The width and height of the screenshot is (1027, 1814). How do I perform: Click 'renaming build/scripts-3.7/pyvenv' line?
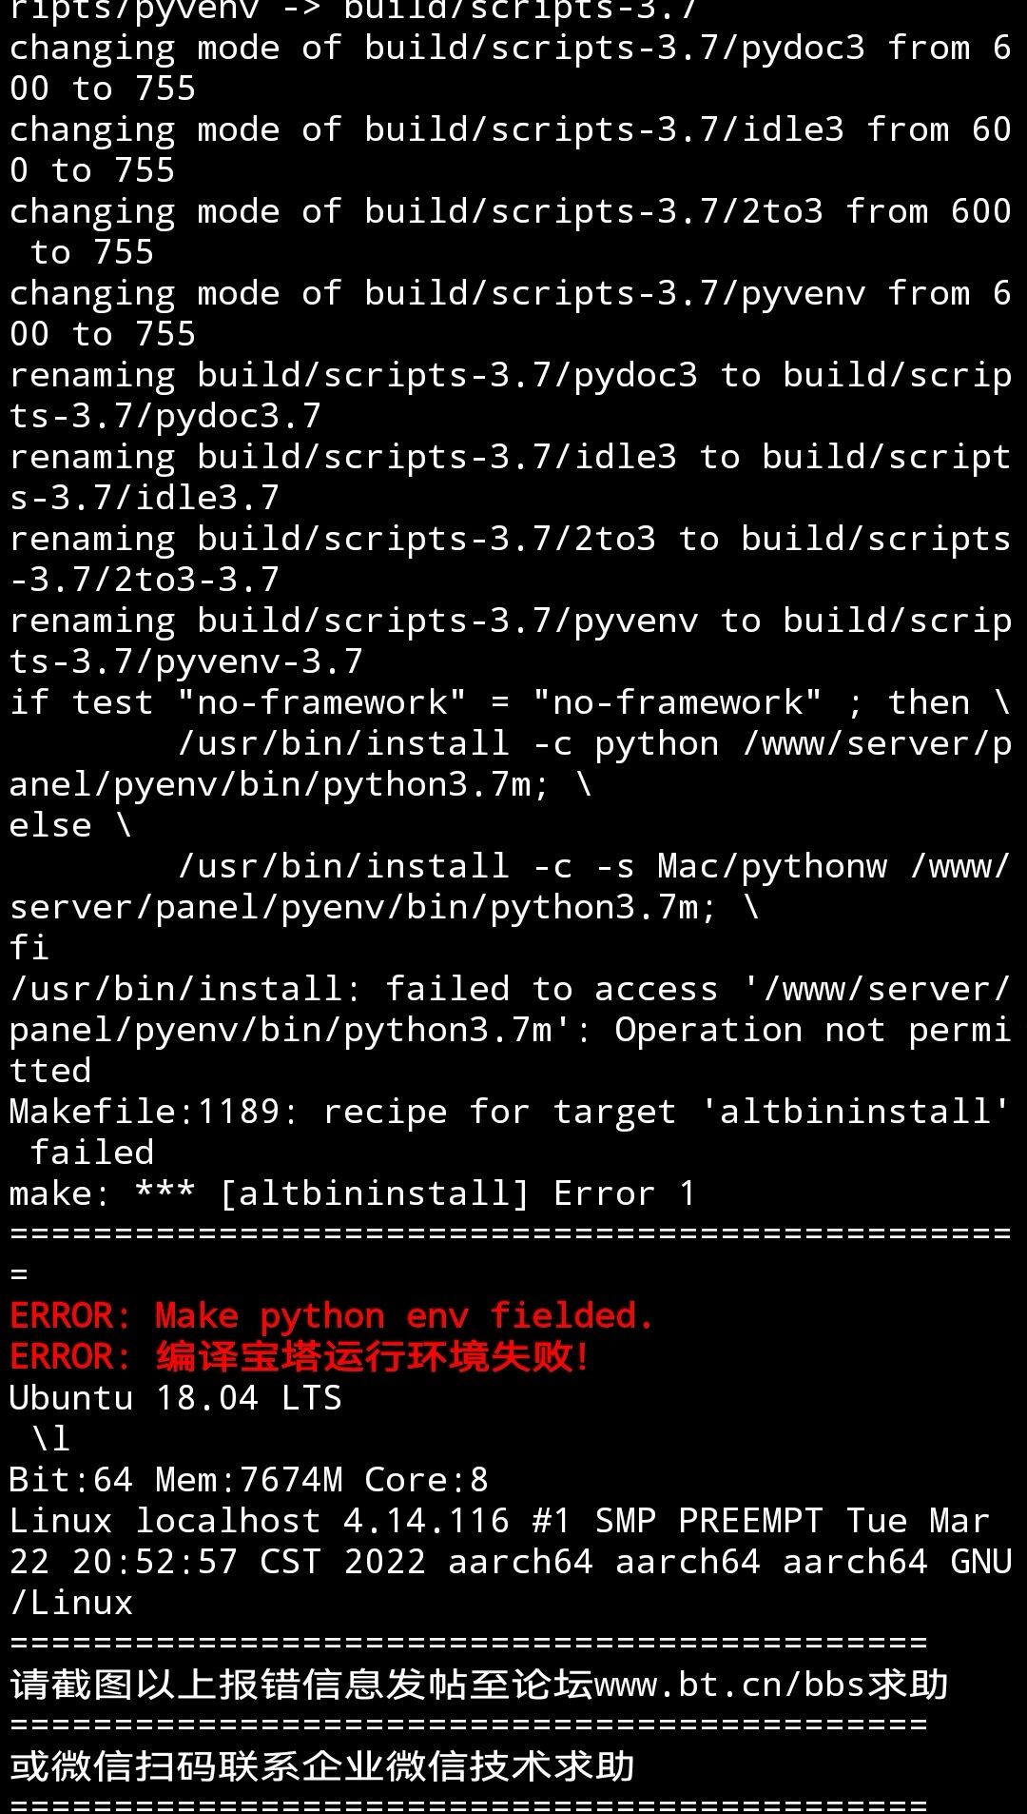510,641
